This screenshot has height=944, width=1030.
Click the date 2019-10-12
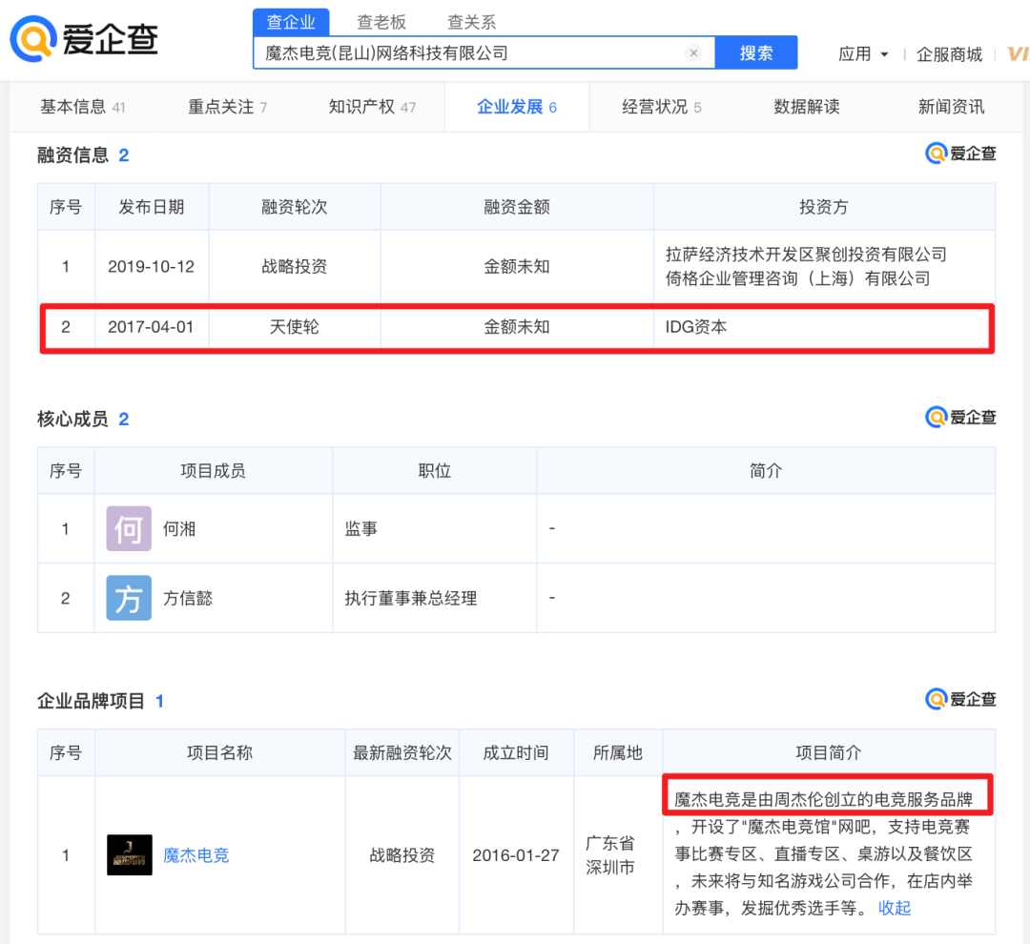[151, 266]
